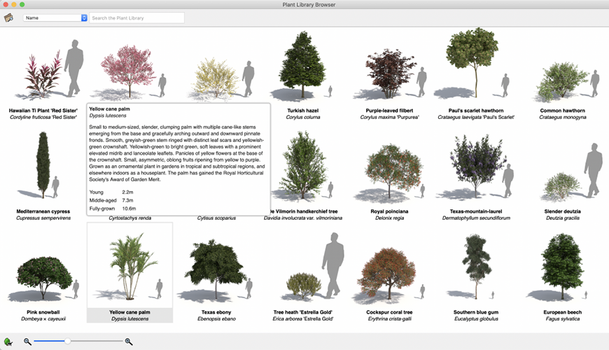Click the plant library folder icon
The width and height of the screenshot is (609, 350).
(x=9, y=17)
